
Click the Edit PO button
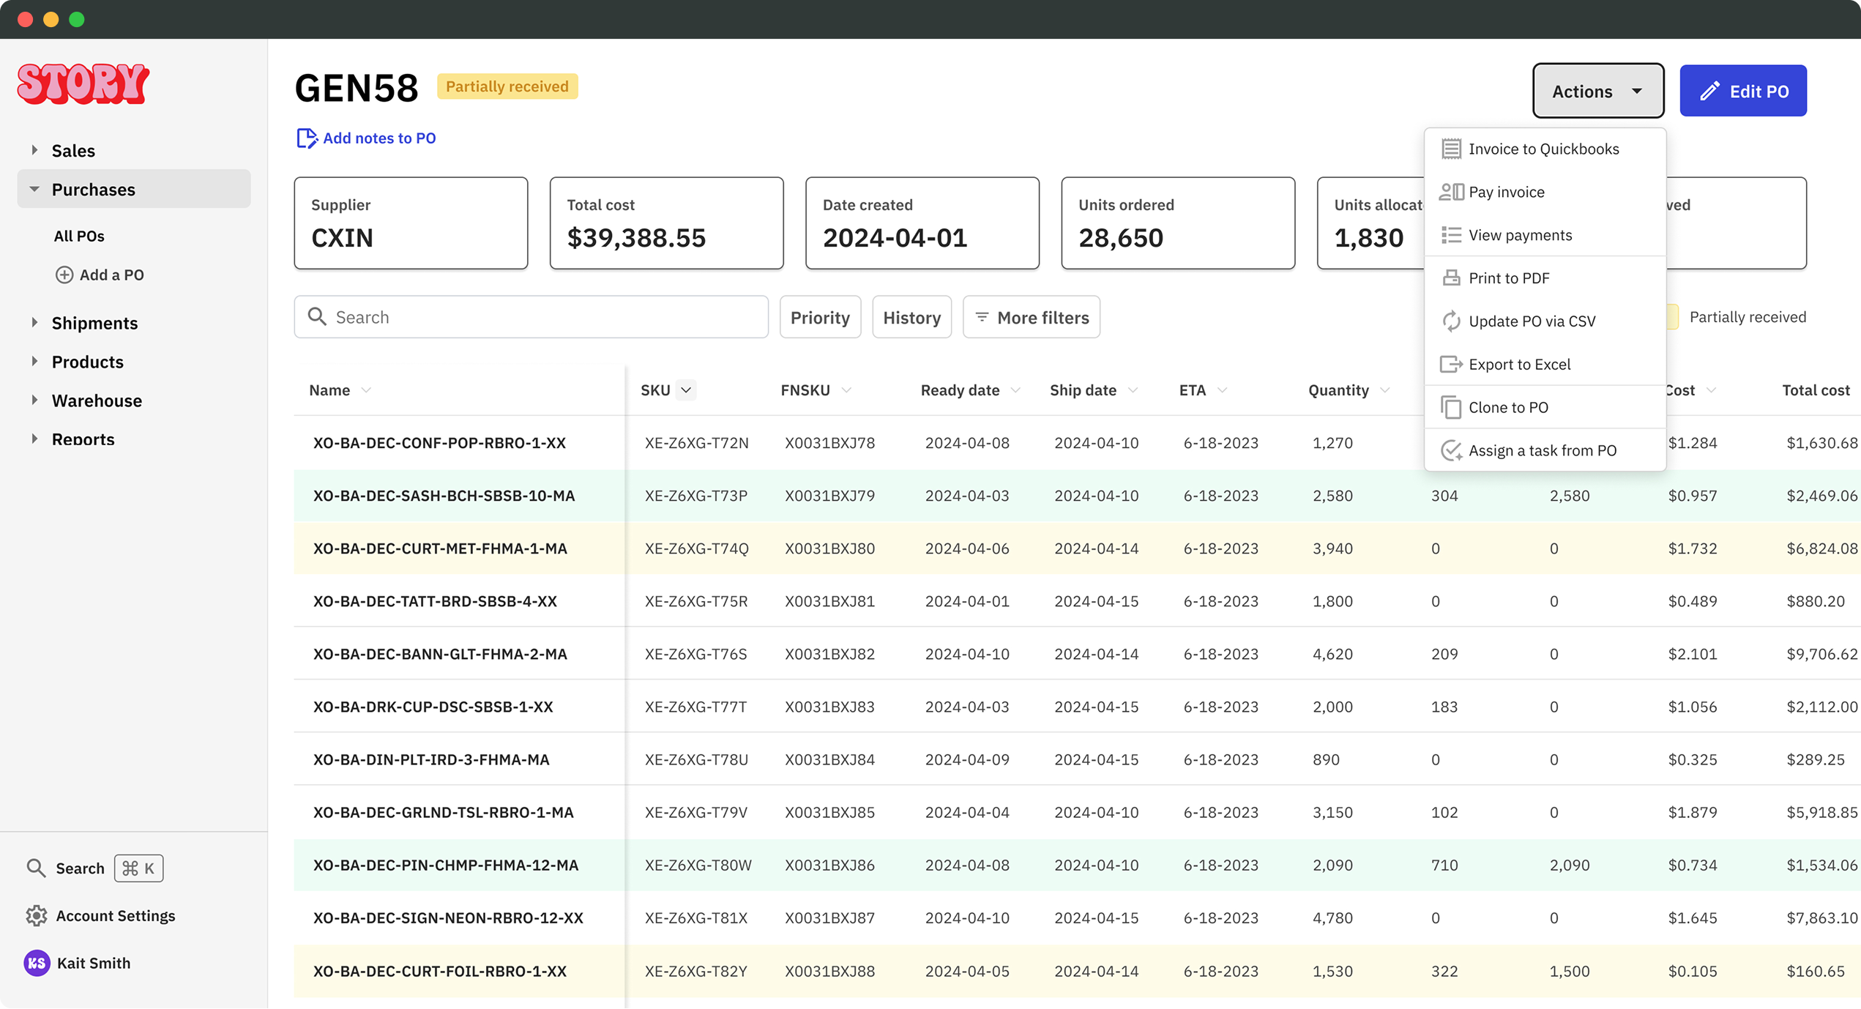1742,91
